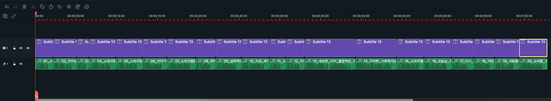Add a keyframe with the diamond icon
The height and width of the screenshot is (101, 551).
click(60, 7)
